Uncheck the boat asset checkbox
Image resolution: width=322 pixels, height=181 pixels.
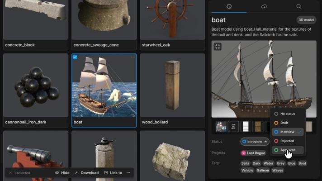coord(75,57)
